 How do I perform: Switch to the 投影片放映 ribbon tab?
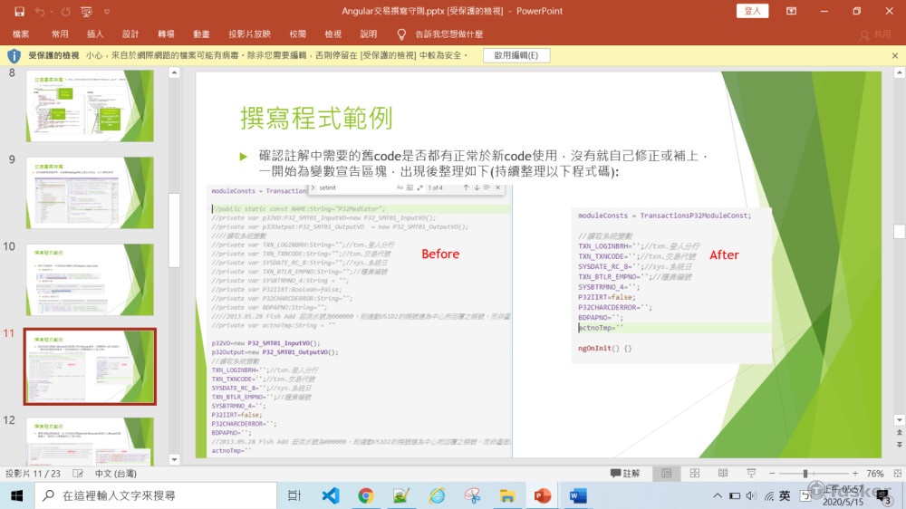pyautogui.click(x=249, y=34)
